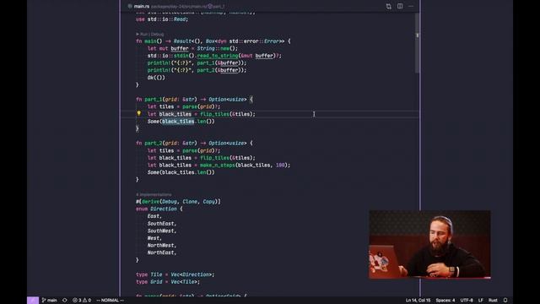Click the purple remote indicator in status bar
This screenshot has height=304, width=540.
click(x=33, y=301)
